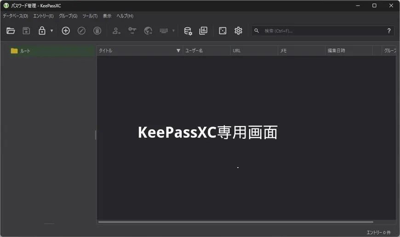Screen dimensions: 400x237
Task: Click the horizontal scrollbar of entry list
Action: click(236, 222)
